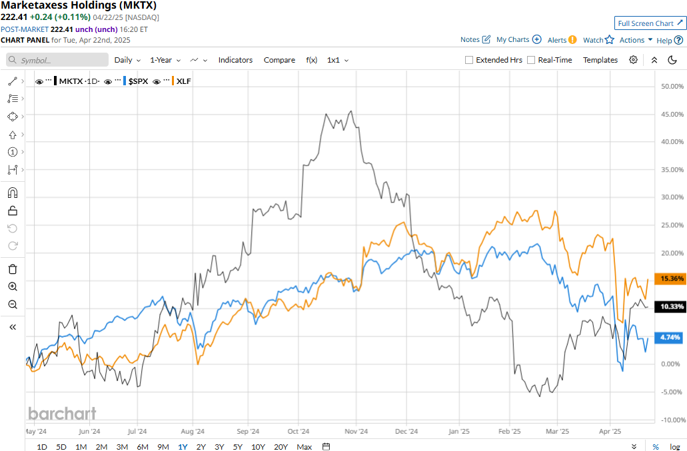The height and width of the screenshot is (451, 687).
Task: Click the orange XLF color swatch
Action: coord(173,81)
